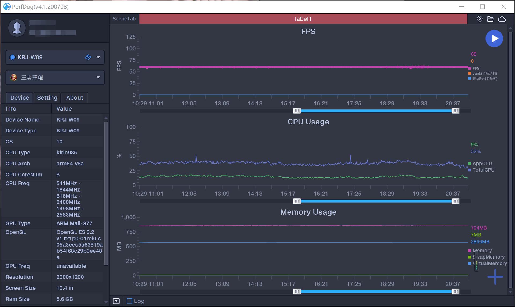Screen dimensions: 515x307
Task: Click the cloud upload icon
Action: [x=502, y=19]
